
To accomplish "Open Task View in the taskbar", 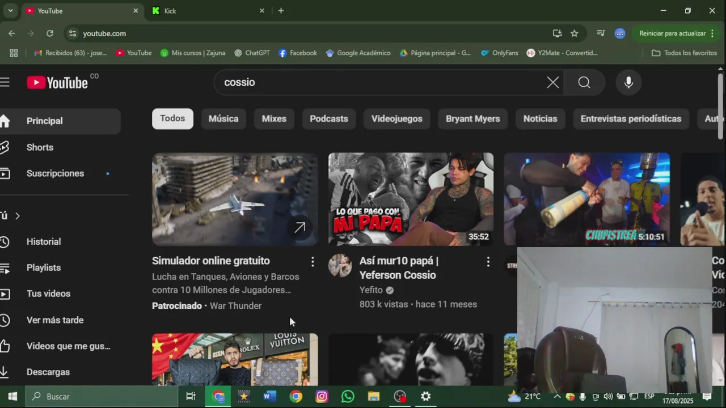I will pos(191,397).
